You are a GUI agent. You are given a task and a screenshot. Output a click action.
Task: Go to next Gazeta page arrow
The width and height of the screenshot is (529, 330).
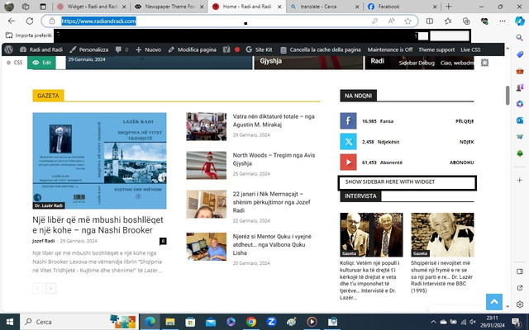[x=51, y=288]
